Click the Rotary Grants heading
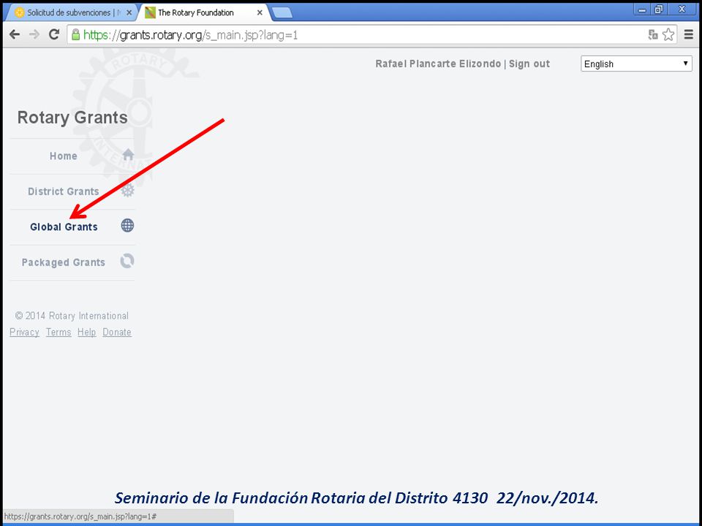The height and width of the screenshot is (526, 702). [72, 118]
